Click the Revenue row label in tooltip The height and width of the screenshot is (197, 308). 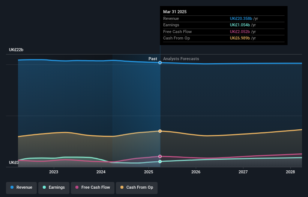pos(171,18)
